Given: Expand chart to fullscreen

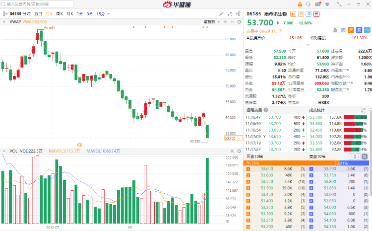Looking at the screenshot, I should 230,14.
